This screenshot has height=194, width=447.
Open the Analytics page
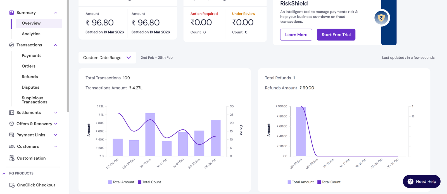pos(31,34)
